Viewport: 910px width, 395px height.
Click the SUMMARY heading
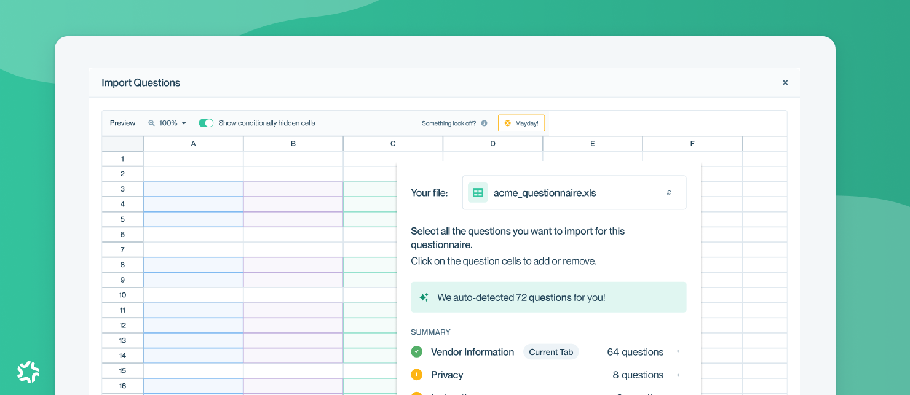tap(430, 332)
